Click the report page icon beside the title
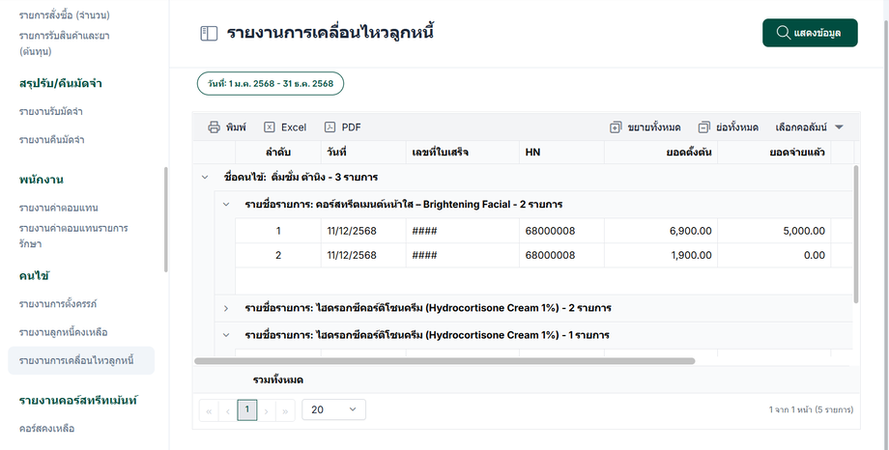The image size is (889, 450). coord(209,34)
